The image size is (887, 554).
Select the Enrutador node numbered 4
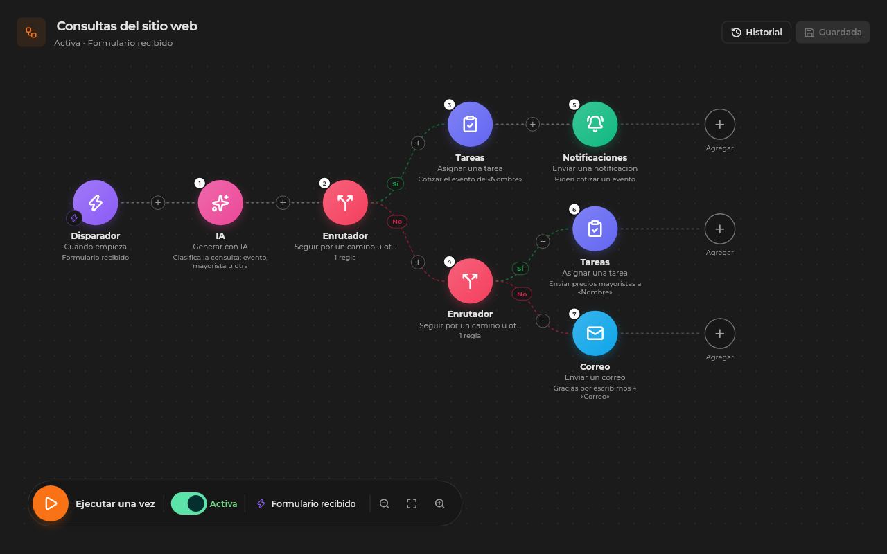click(x=470, y=281)
